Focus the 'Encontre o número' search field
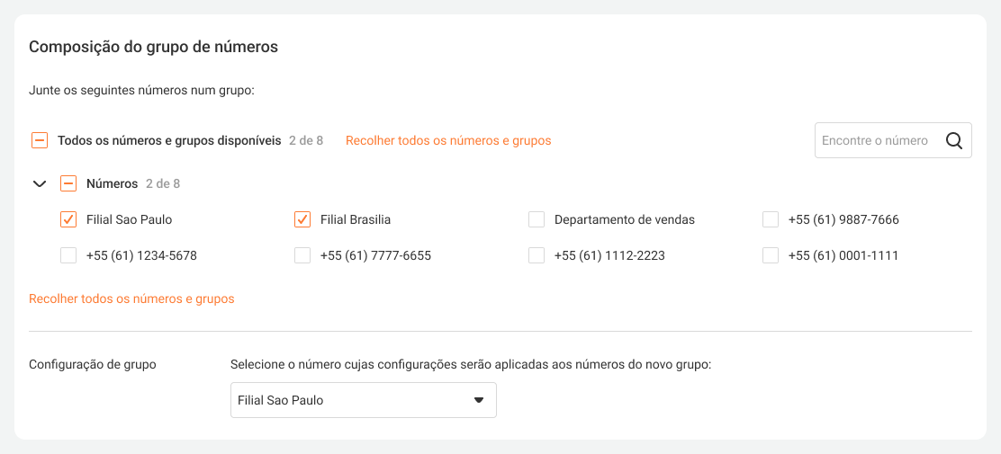Image resolution: width=1001 pixels, height=454 pixels. pyautogui.click(x=875, y=141)
